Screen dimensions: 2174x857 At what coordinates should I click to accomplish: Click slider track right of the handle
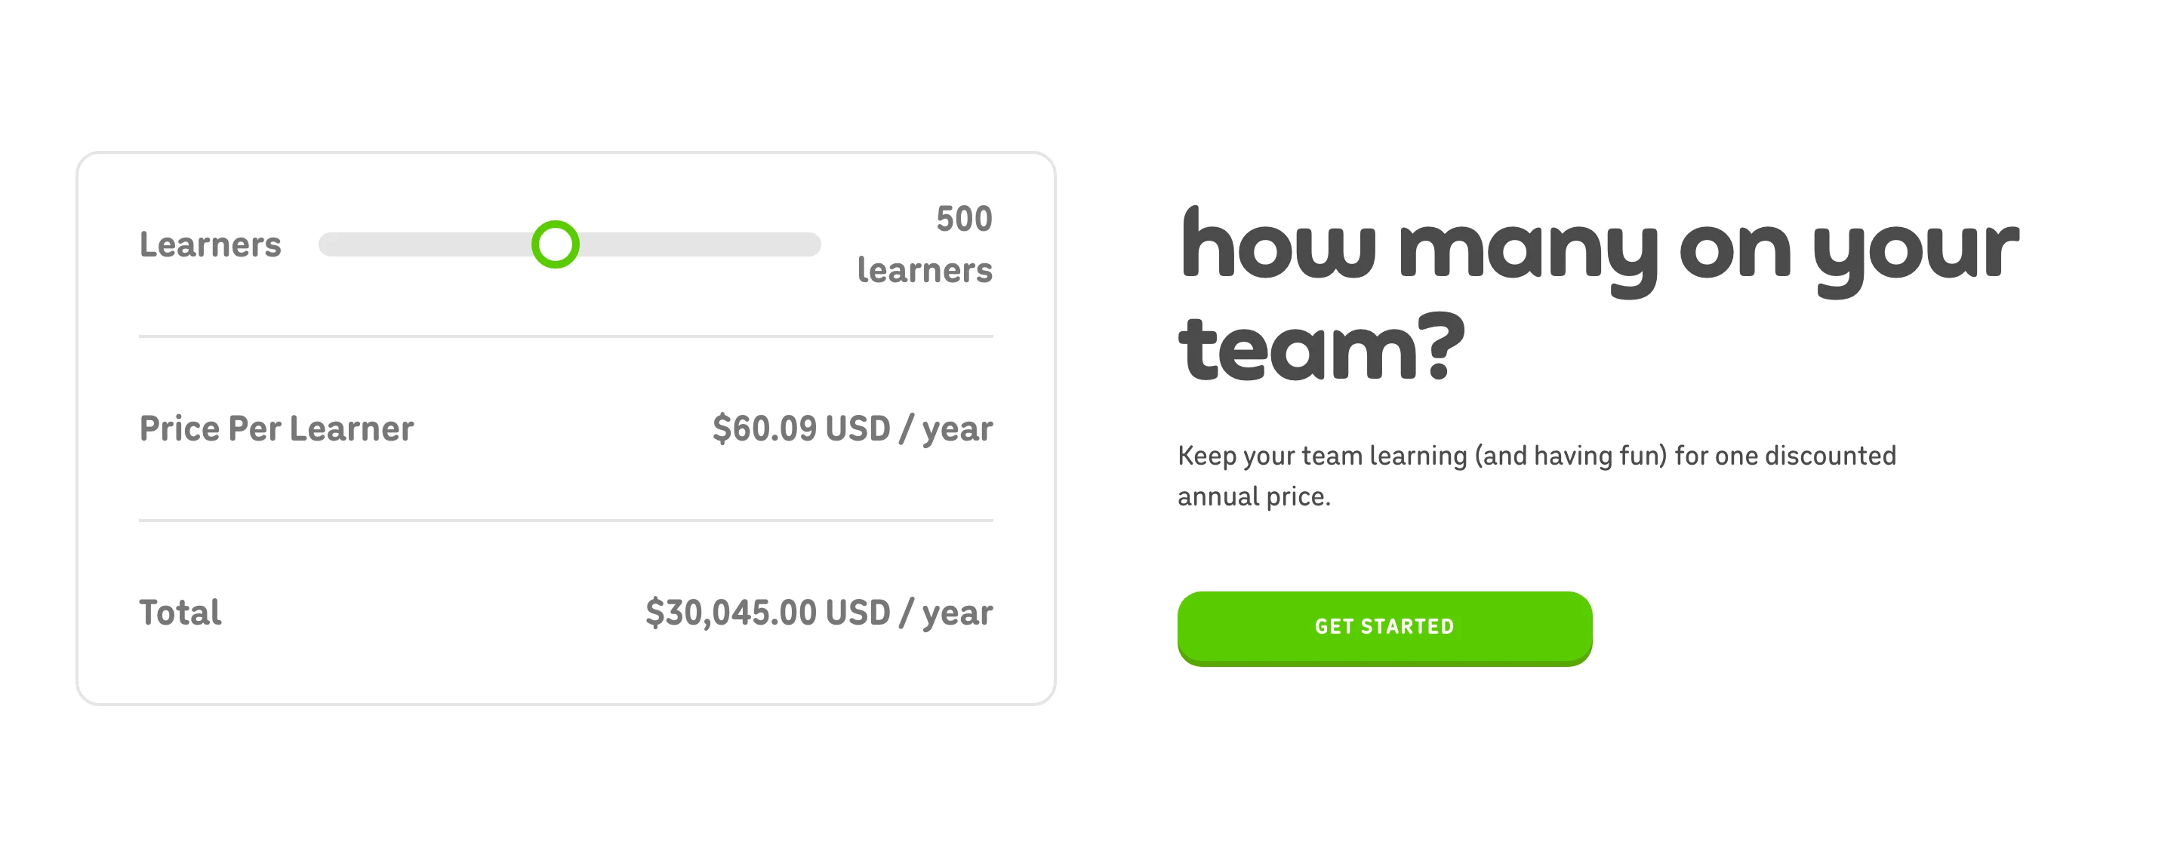pos(700,244)
